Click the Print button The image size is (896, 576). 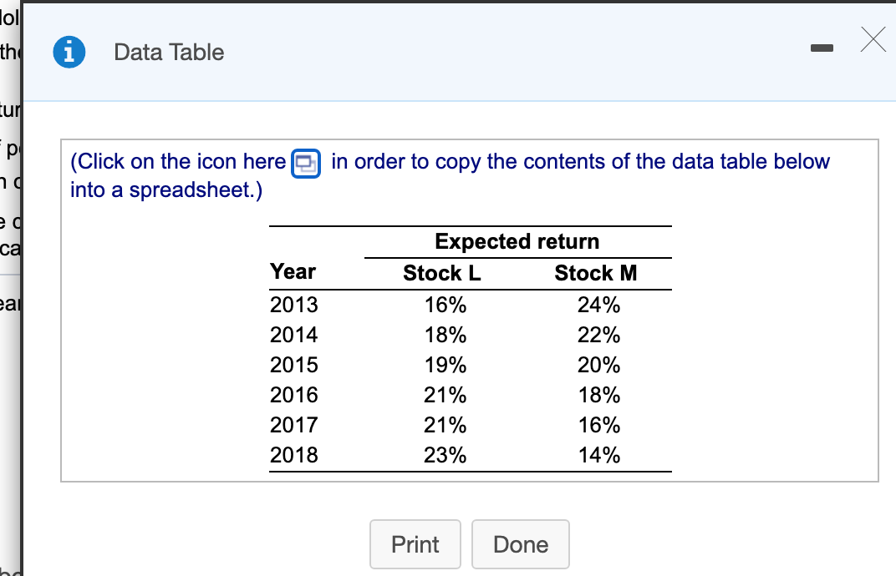(415, 544)
